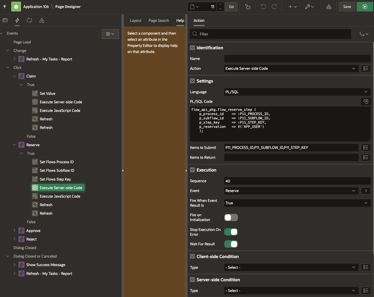Select Execute JavaScript Code under Reserve

coord(60,196)
